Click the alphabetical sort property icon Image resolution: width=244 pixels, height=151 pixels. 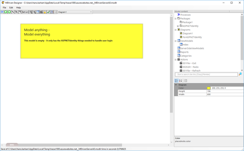(x=181, y=81)
